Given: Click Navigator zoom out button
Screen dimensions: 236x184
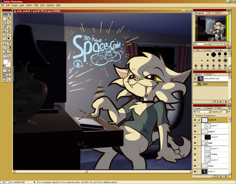Looking at the screenshot, I should [x=206, y=44].
